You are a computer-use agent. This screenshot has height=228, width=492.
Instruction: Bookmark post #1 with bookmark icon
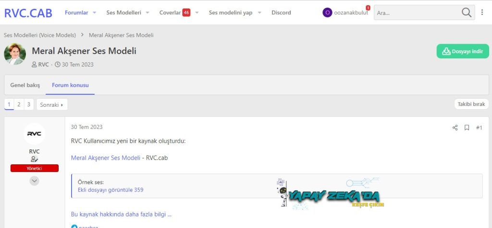tap(467, 127)
